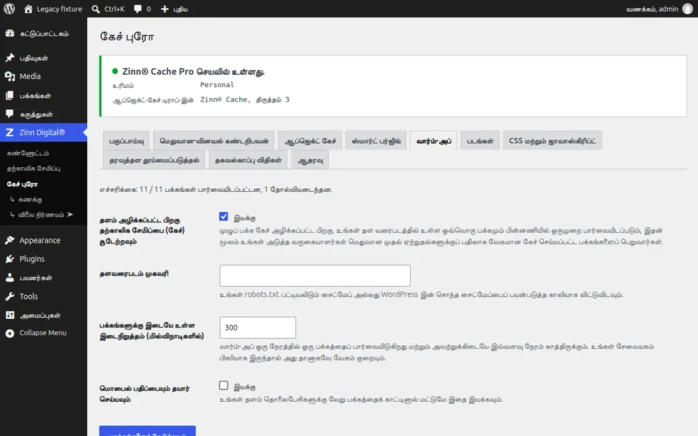This screenshot has height=436, width=698.
Task: Switch to the பகுப்பாய்வு tab
Action: (127, 141)
